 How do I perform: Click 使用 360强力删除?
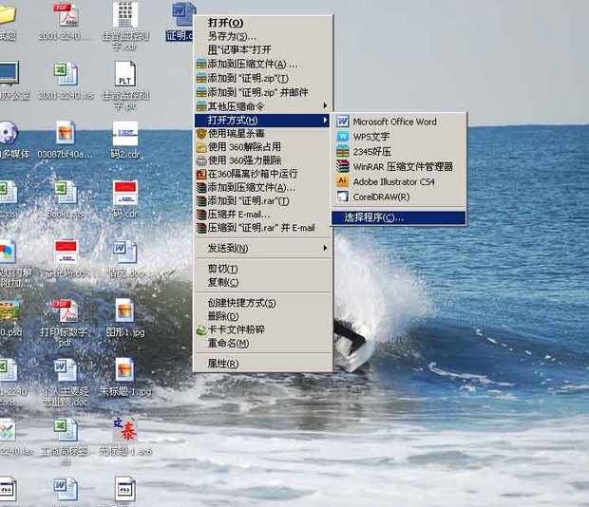[262, 160]
